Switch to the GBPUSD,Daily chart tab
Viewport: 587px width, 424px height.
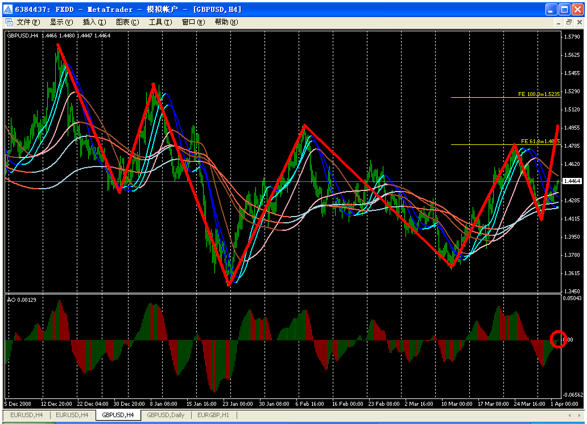pos(165,415)
